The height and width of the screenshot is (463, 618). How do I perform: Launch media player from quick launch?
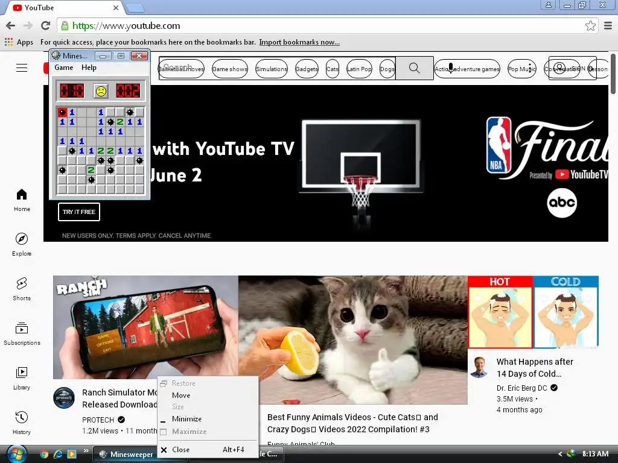72,455
